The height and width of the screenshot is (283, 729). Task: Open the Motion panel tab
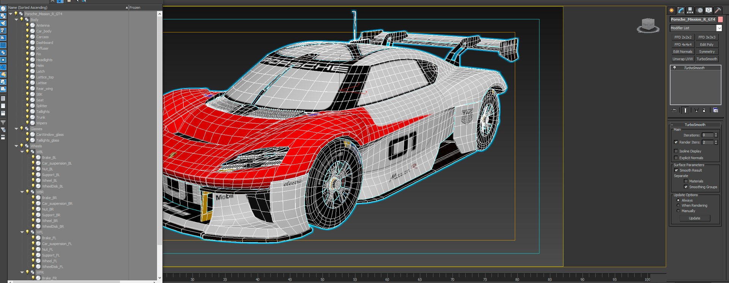click(700, 10)
